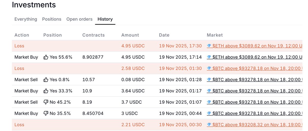Screen dimensions: 308x131
Task: Click the thumbs-up icon beside Yes 0.8%
Action: 46,80
